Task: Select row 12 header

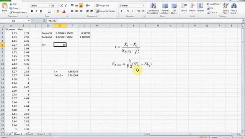Action: click(x=2, y=72)
